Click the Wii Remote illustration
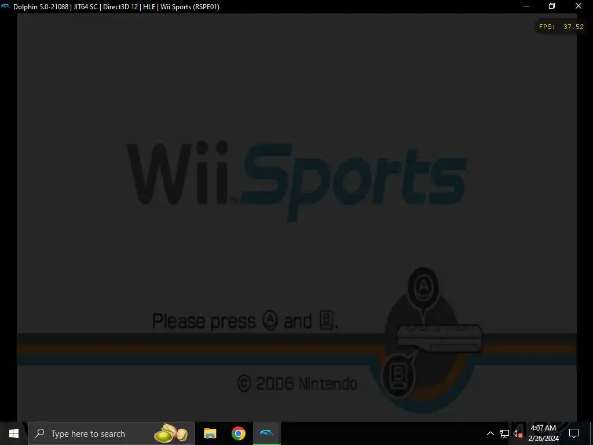 pyautogui.click(x=439, y=338)
